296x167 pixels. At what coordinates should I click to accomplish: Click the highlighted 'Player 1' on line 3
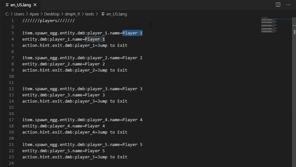coord(132,33)
